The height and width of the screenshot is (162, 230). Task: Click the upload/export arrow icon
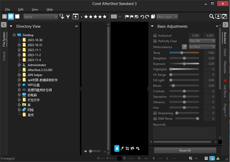point(76,17)
